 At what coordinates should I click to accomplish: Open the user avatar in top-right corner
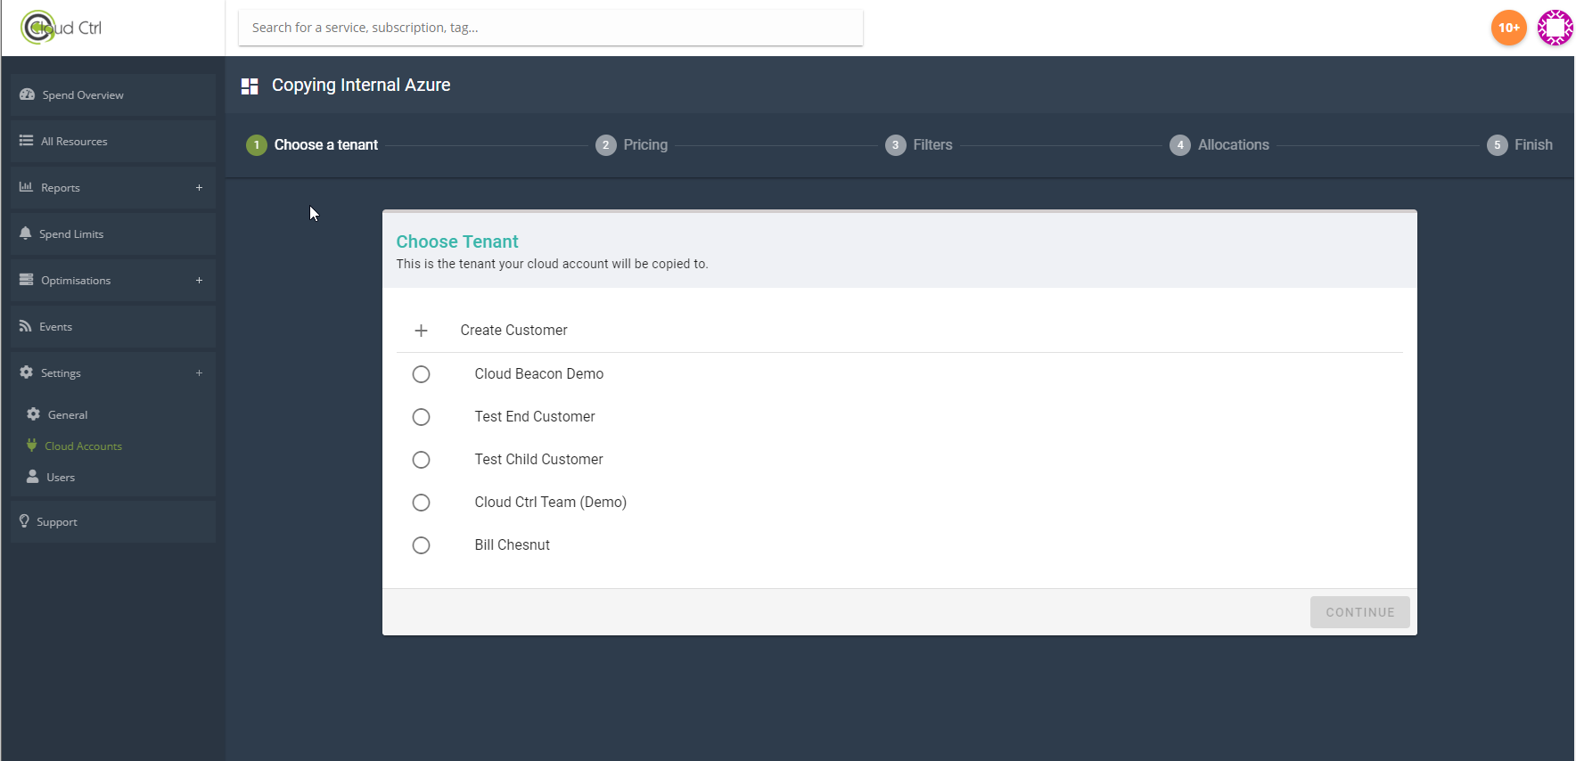[1555, 28]
